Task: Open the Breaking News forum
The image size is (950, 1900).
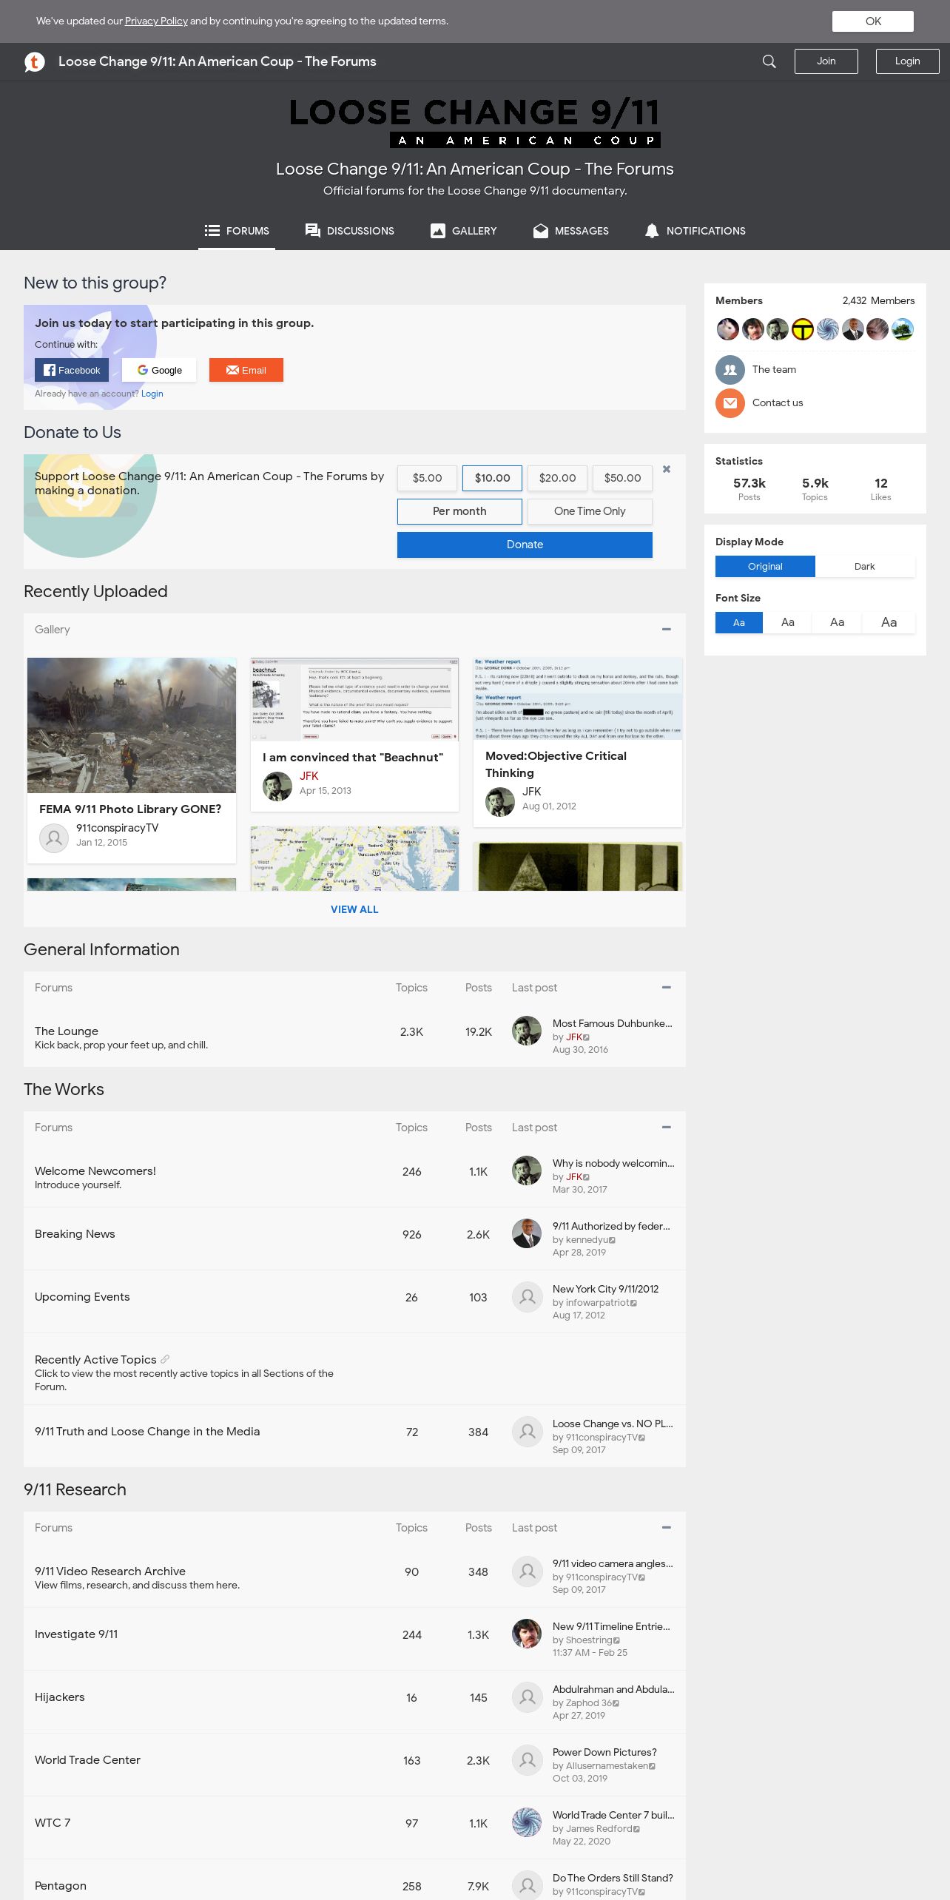Action: pos(75,1234)
